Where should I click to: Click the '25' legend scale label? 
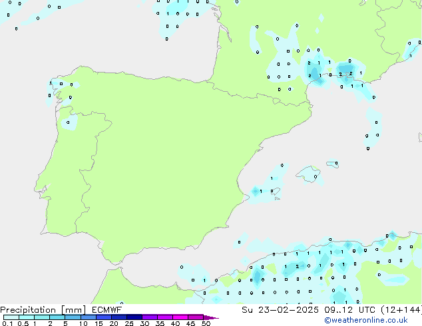click(x=129, y=323)
